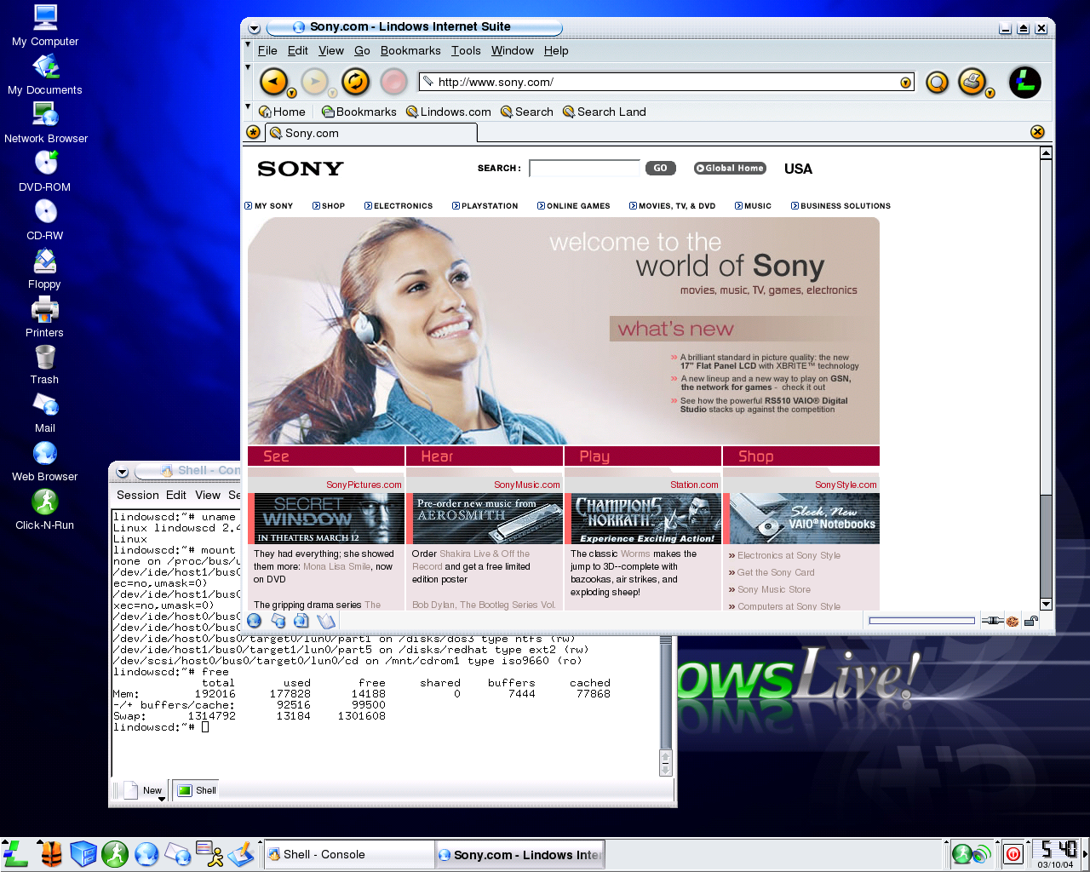Click the page load progress bar in status bar
1090x872 pixels.
pos(921,621)
